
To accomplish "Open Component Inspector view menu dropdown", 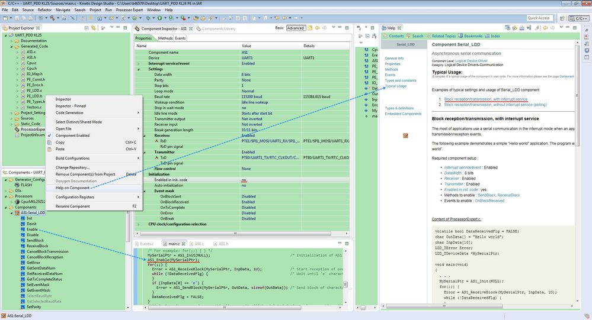I will click(333, 28).
